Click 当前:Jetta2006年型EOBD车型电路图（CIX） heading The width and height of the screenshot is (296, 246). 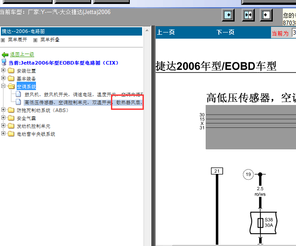64,63
